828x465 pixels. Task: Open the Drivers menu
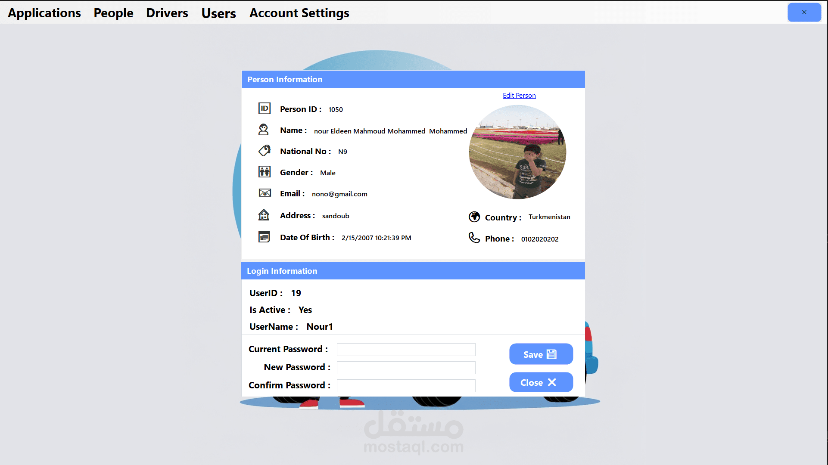pos(167,13)
